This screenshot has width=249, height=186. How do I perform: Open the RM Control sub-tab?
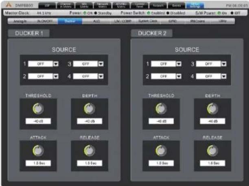pos(198,21)
